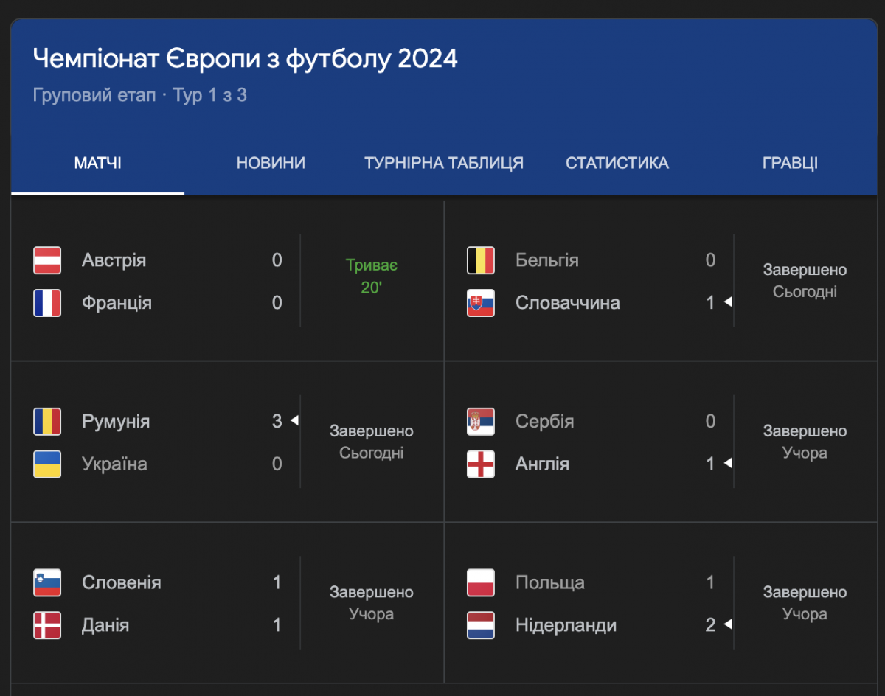The width and height of the screenshot is (885, 696).
Task: Open the live match status Триває 20'
Action: [371, 276]
